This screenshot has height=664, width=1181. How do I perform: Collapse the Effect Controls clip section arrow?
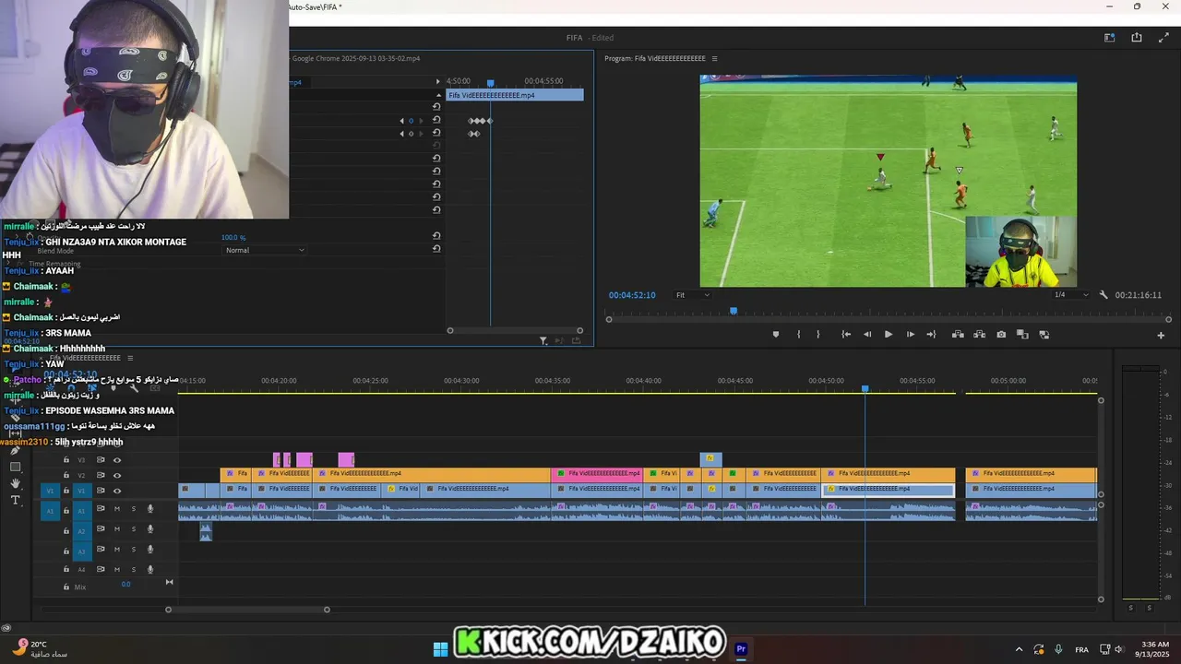[x=436, y=95]
